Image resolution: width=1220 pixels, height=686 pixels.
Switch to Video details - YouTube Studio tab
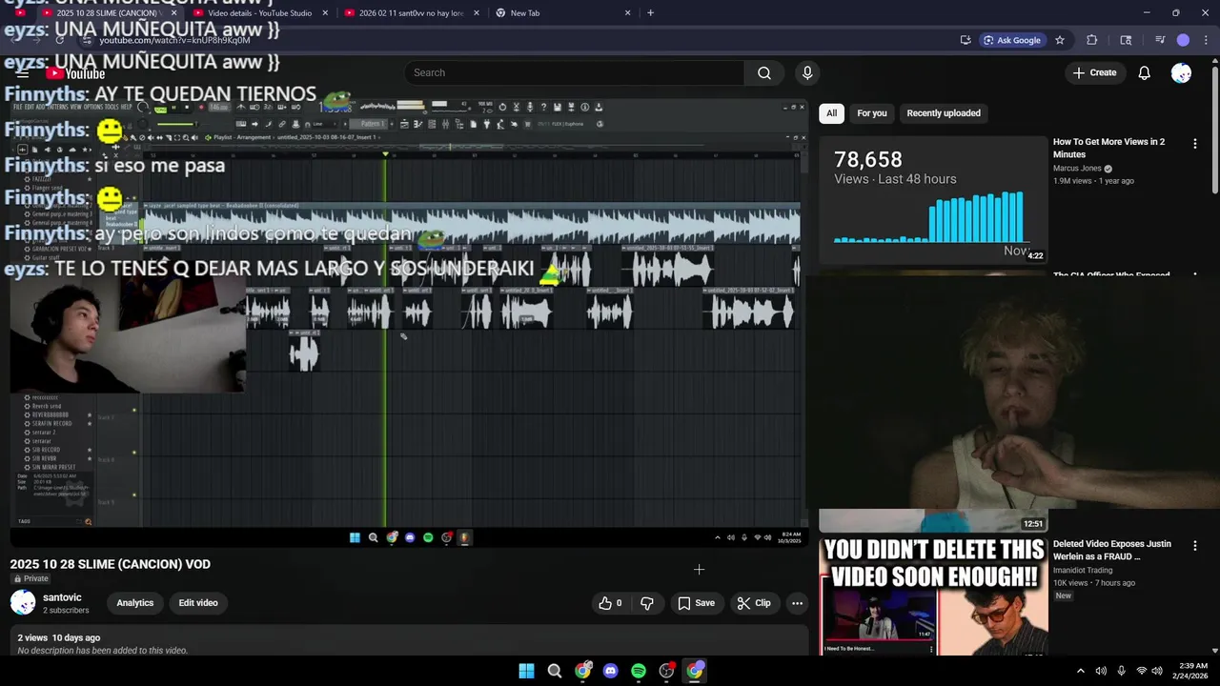(259, 13)
